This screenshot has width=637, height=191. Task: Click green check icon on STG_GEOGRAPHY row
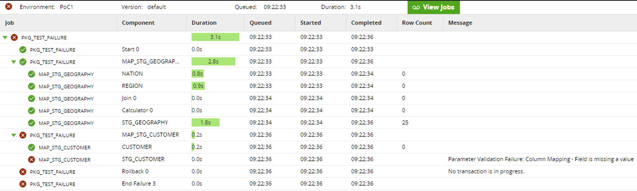pyautogui.click(x=31, y=123)
